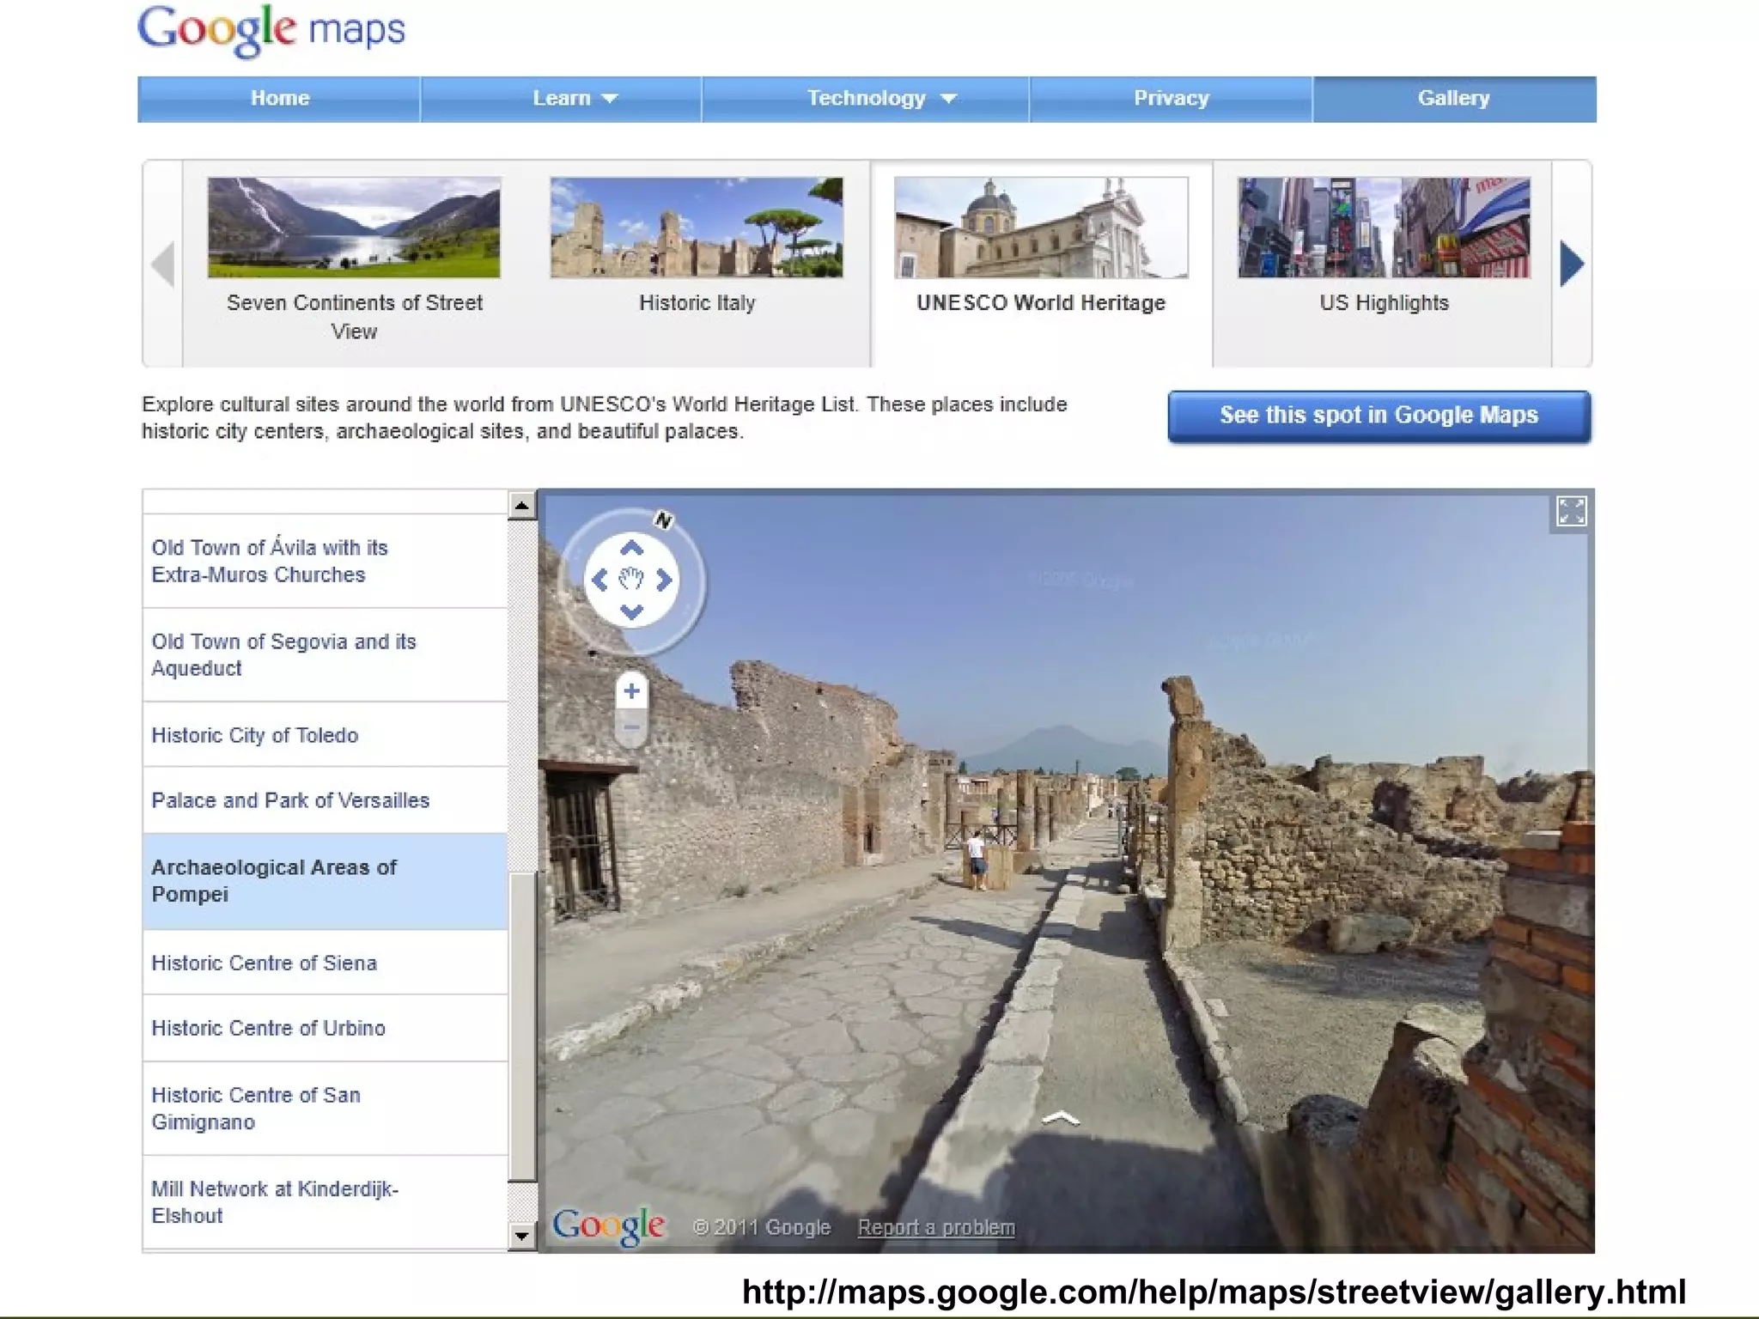Open the Historic Italy thumbnail
Screen dimensions: 1759x1319
coord(697,228)
